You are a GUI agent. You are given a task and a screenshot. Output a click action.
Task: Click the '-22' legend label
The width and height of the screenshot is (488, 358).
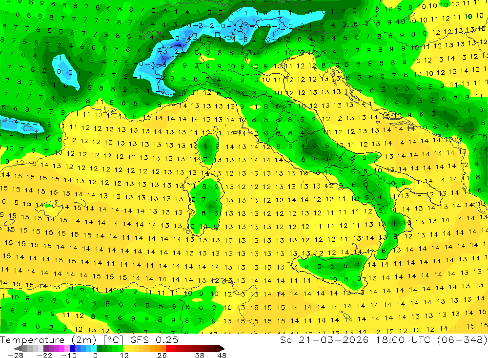coord(44,356)
